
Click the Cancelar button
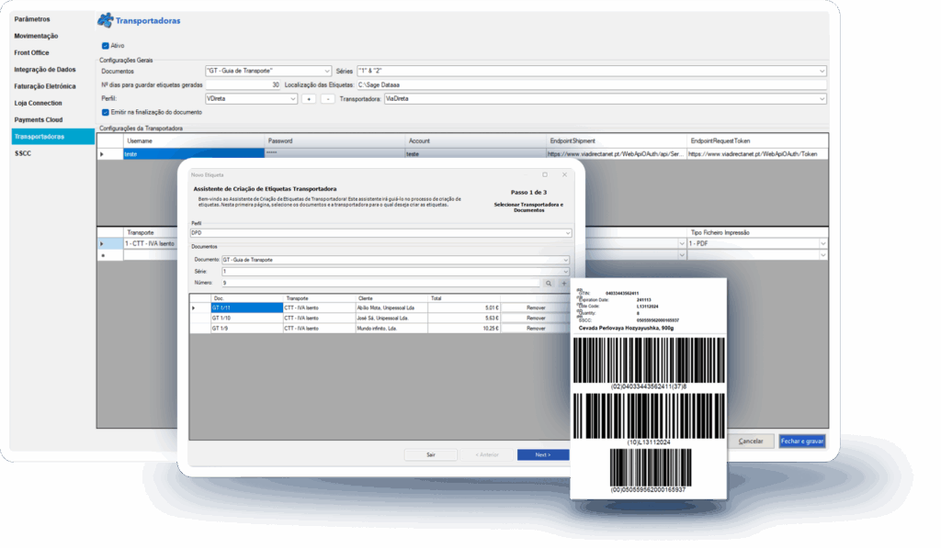pos(751,442)
